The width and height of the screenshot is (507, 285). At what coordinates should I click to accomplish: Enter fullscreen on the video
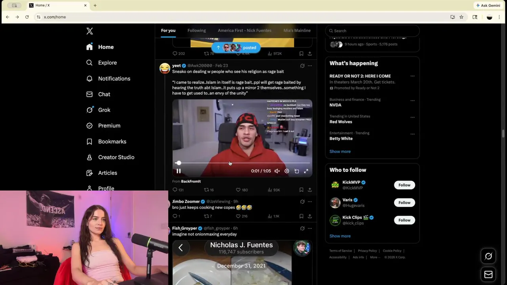pos(306,171)
